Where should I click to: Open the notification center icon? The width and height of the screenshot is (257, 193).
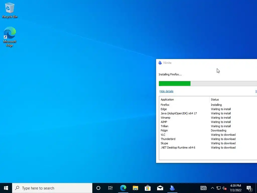pyautogui.click(x=249, y=188)
